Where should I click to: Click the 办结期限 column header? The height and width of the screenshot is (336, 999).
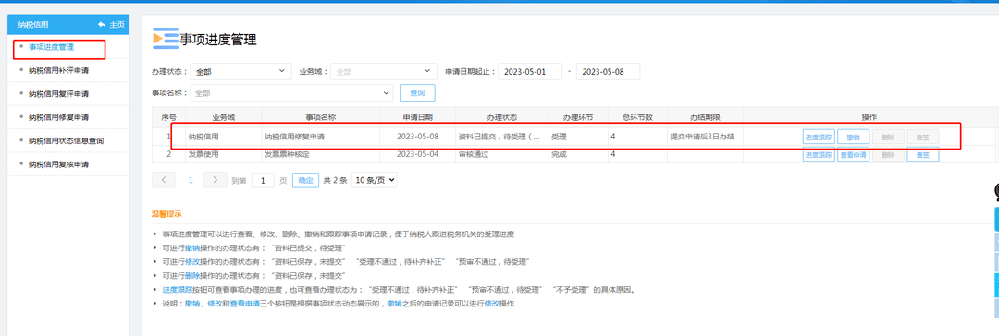pyautogui.click(x=705, y=118)
